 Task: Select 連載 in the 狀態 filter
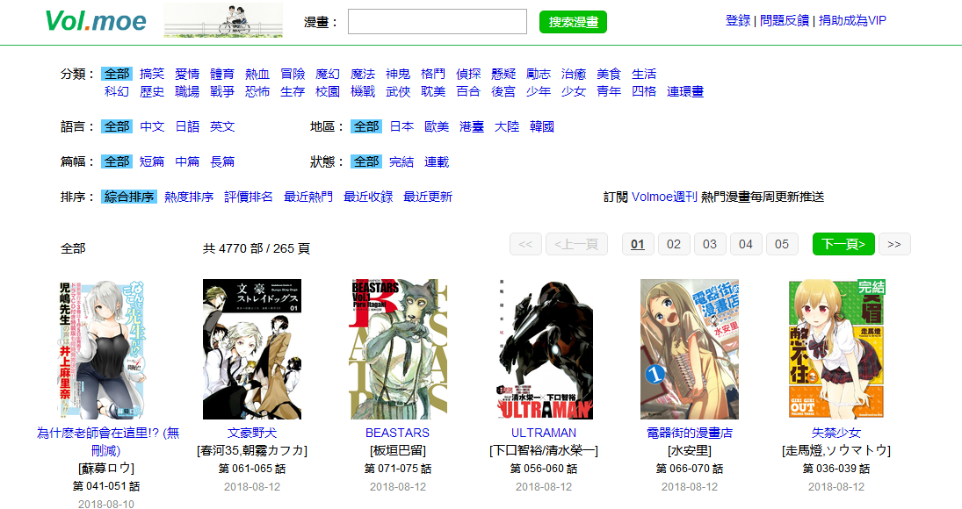437,161
